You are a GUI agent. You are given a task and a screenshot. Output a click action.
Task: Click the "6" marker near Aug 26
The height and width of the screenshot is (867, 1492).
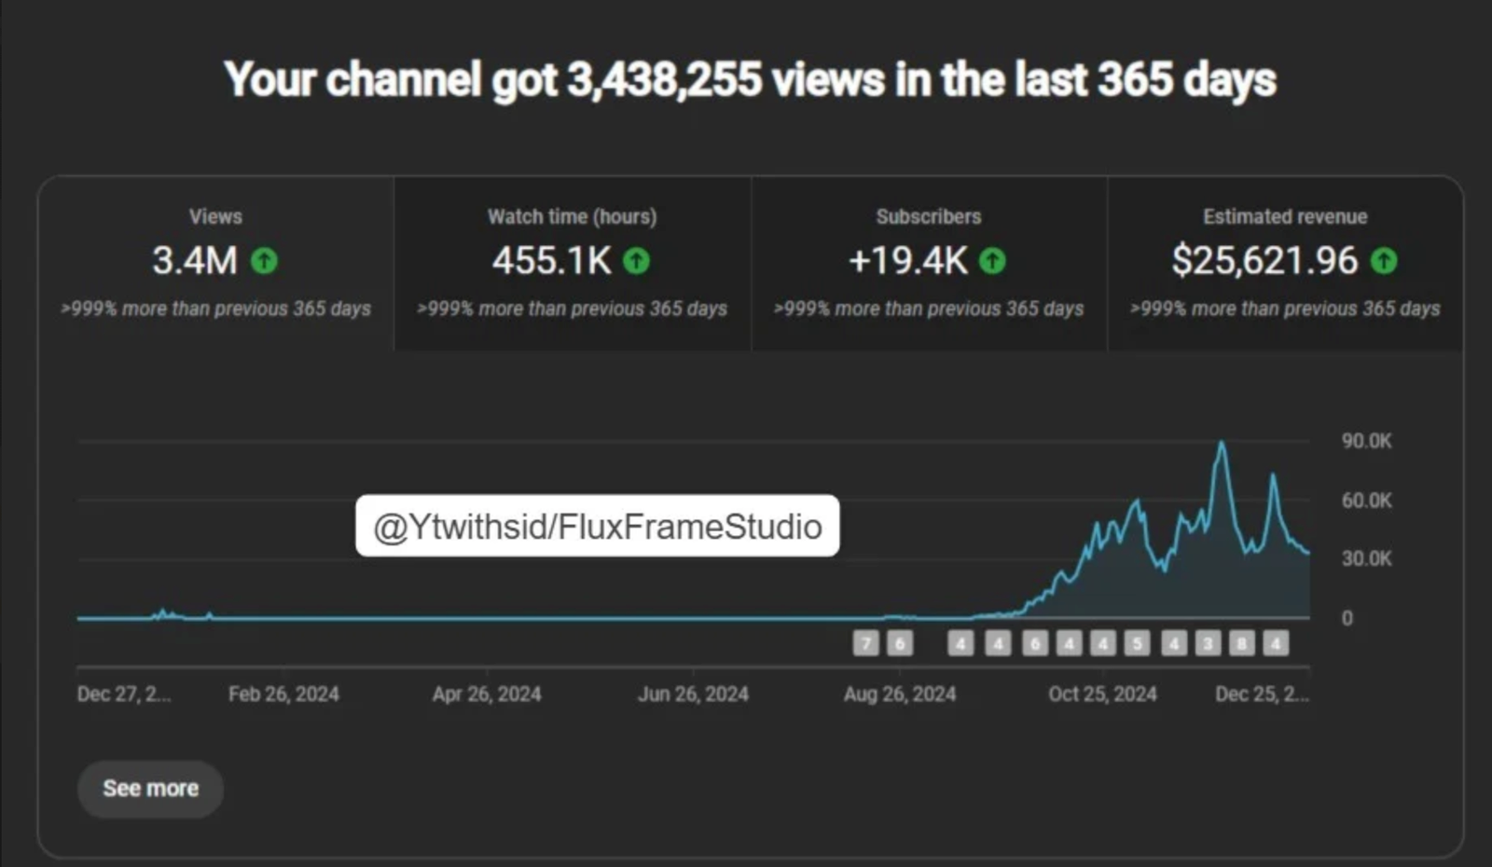click(900, 642)
